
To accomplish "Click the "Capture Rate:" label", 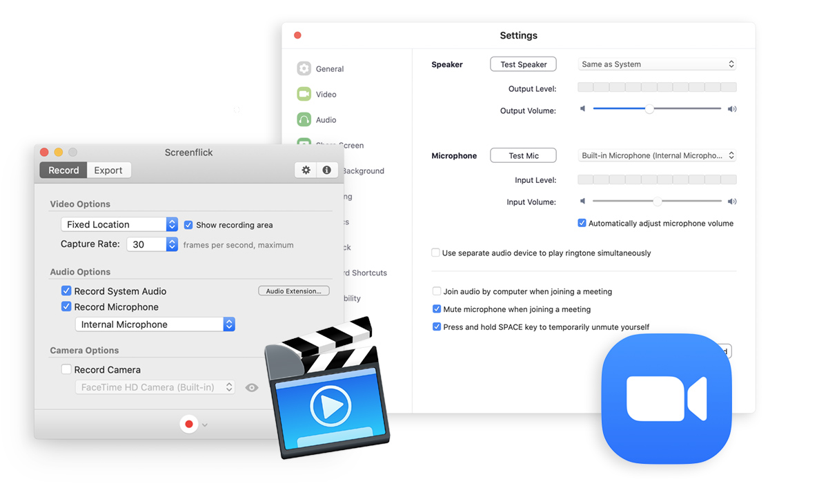I will 90,244.
